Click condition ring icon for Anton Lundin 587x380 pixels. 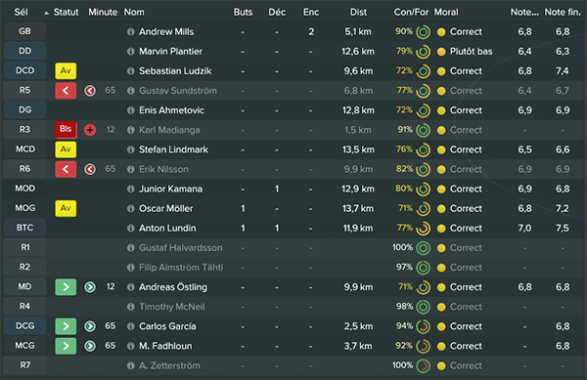pos(423,229)
